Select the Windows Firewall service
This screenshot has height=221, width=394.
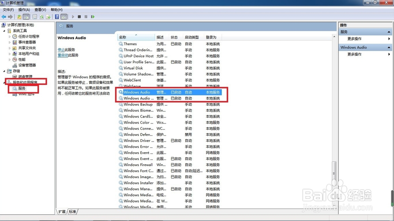pyautogui.click(x=169, y=165)
